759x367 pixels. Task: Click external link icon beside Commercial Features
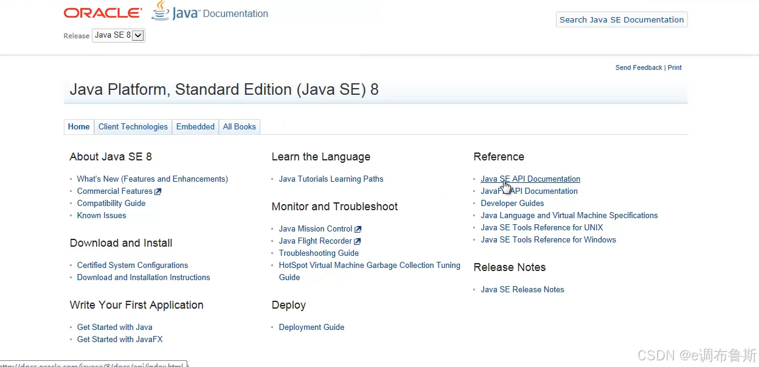[158, 191]
